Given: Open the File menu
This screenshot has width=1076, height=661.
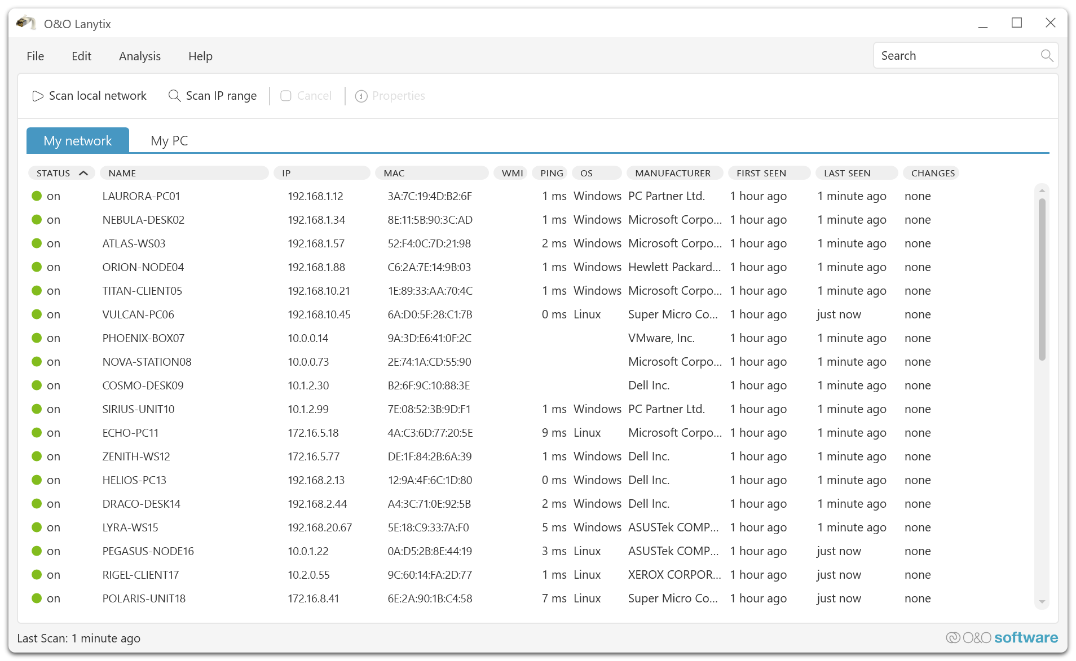Looking at the screenshot, I should tap(35, 56).
